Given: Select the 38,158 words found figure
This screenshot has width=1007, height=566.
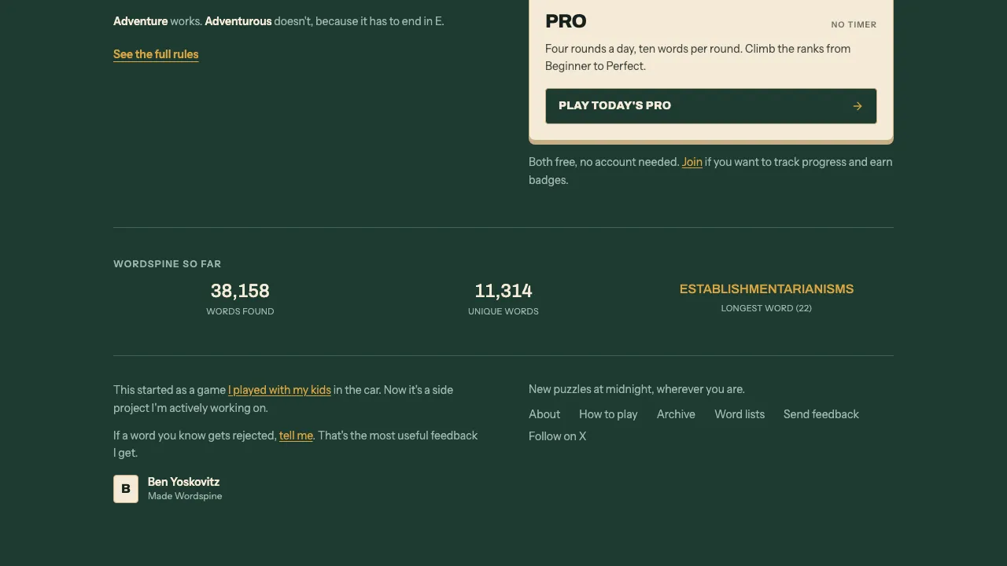Looking at the screenshot, I should click(x=240, y=291).
